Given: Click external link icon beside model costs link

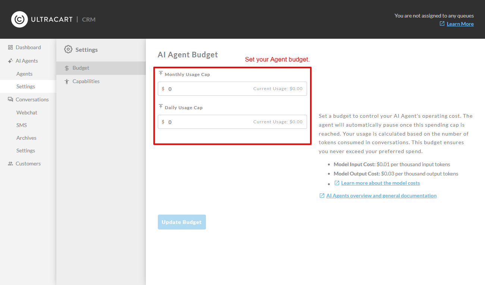Looking at the screenshot, I should coord(337,183).
